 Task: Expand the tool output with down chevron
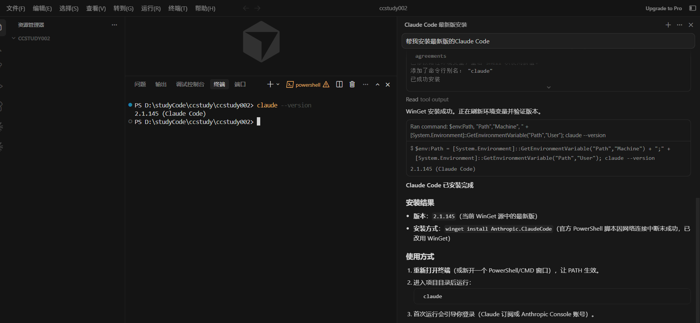549,87
